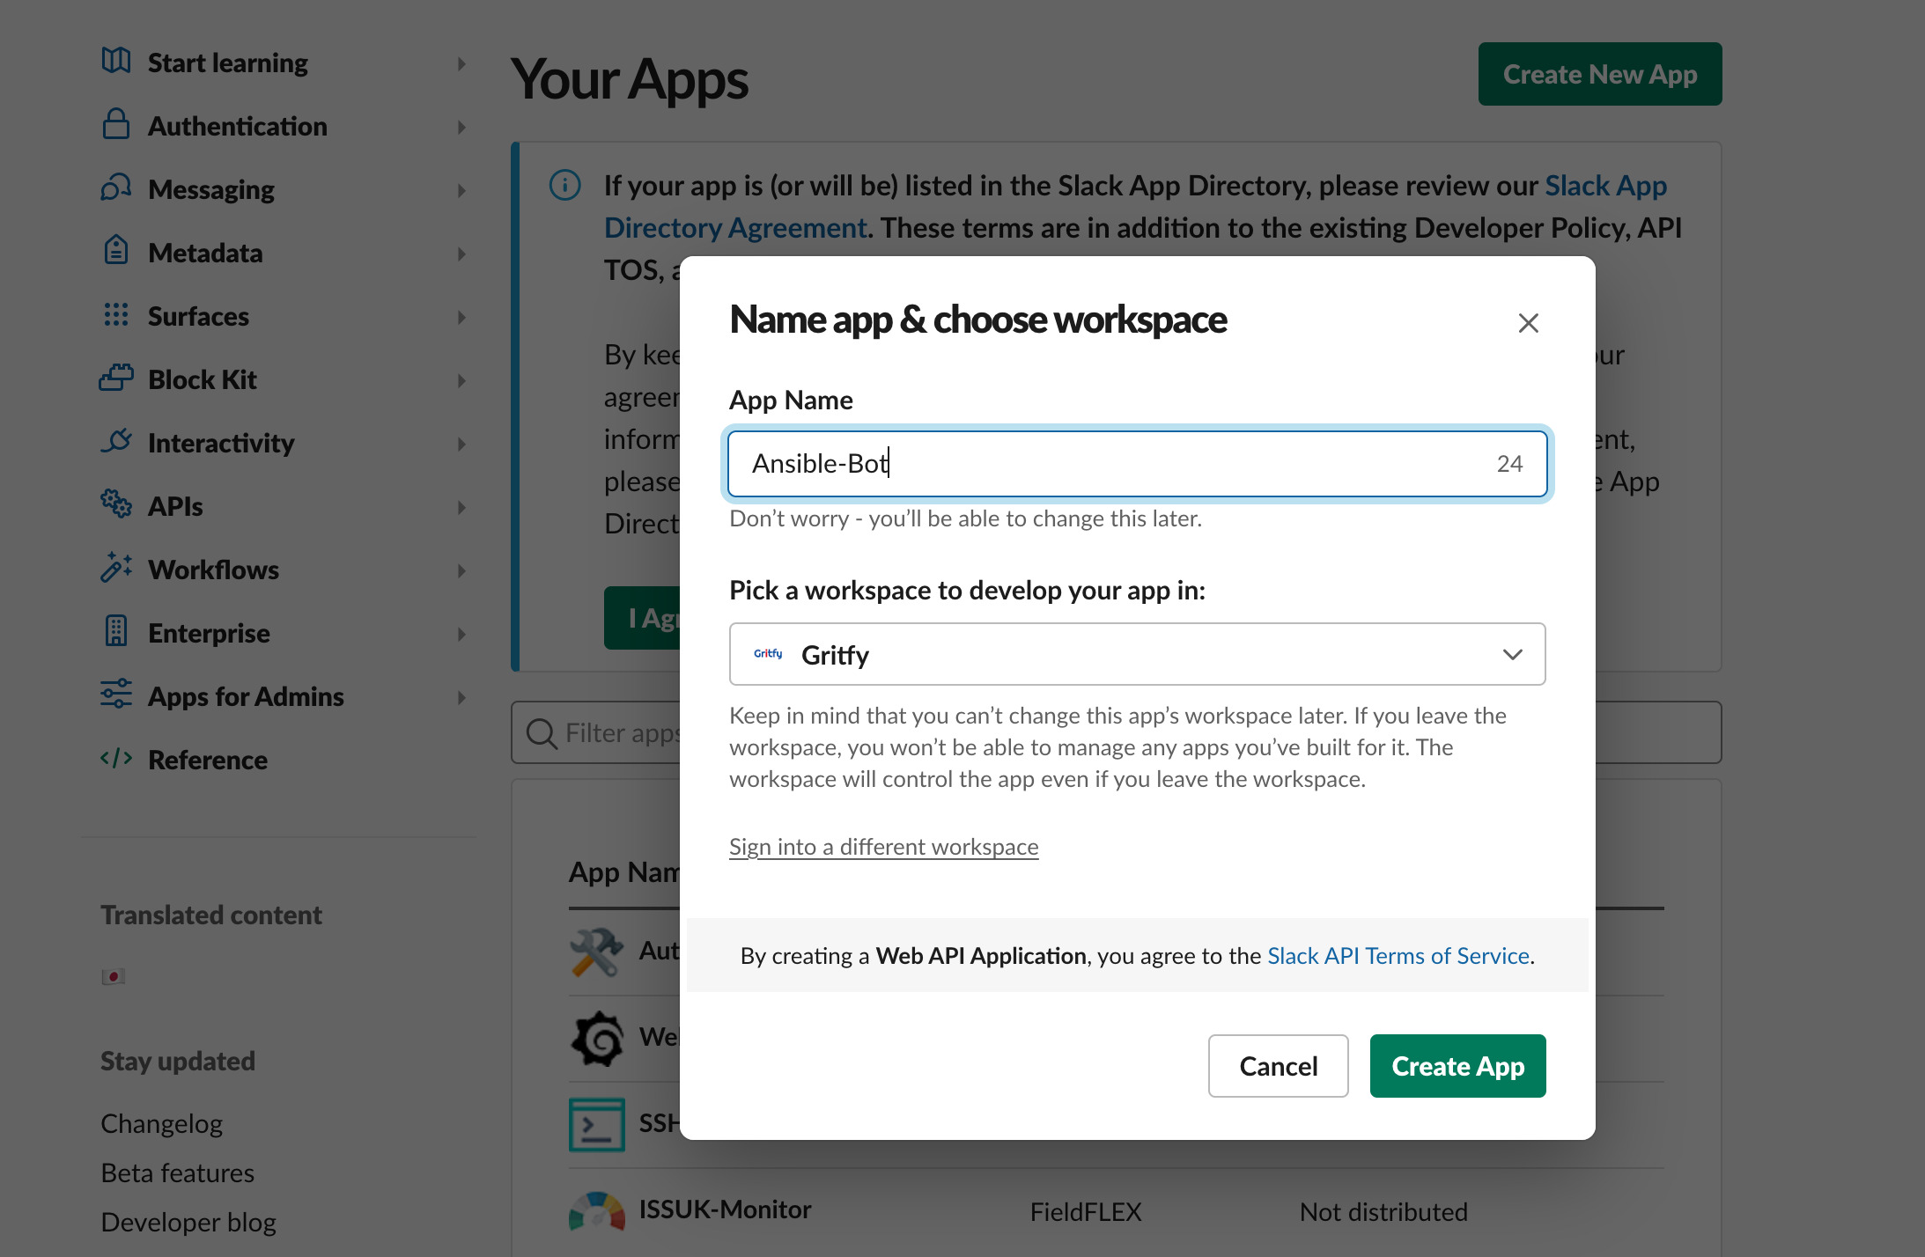Click the App Name input field
The image size is (1925, 1257).
click(1137, 463)
